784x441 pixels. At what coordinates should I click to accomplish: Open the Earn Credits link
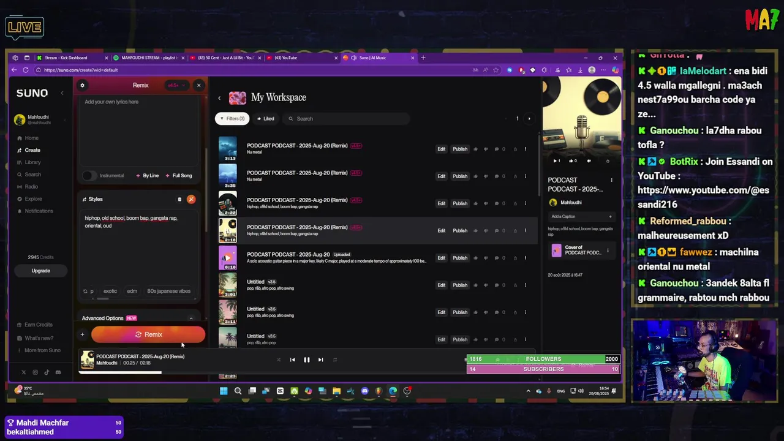click(x=35, y=325)
